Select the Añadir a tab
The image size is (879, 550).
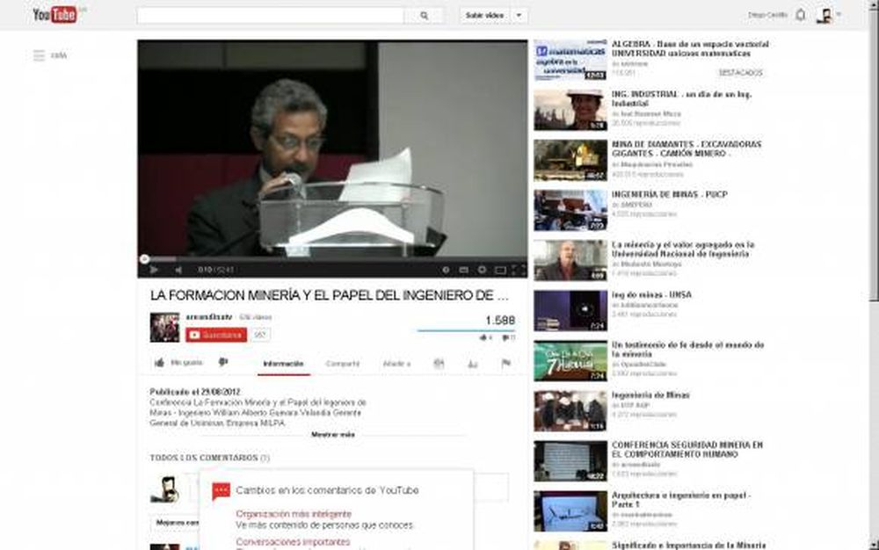[397, 363]
